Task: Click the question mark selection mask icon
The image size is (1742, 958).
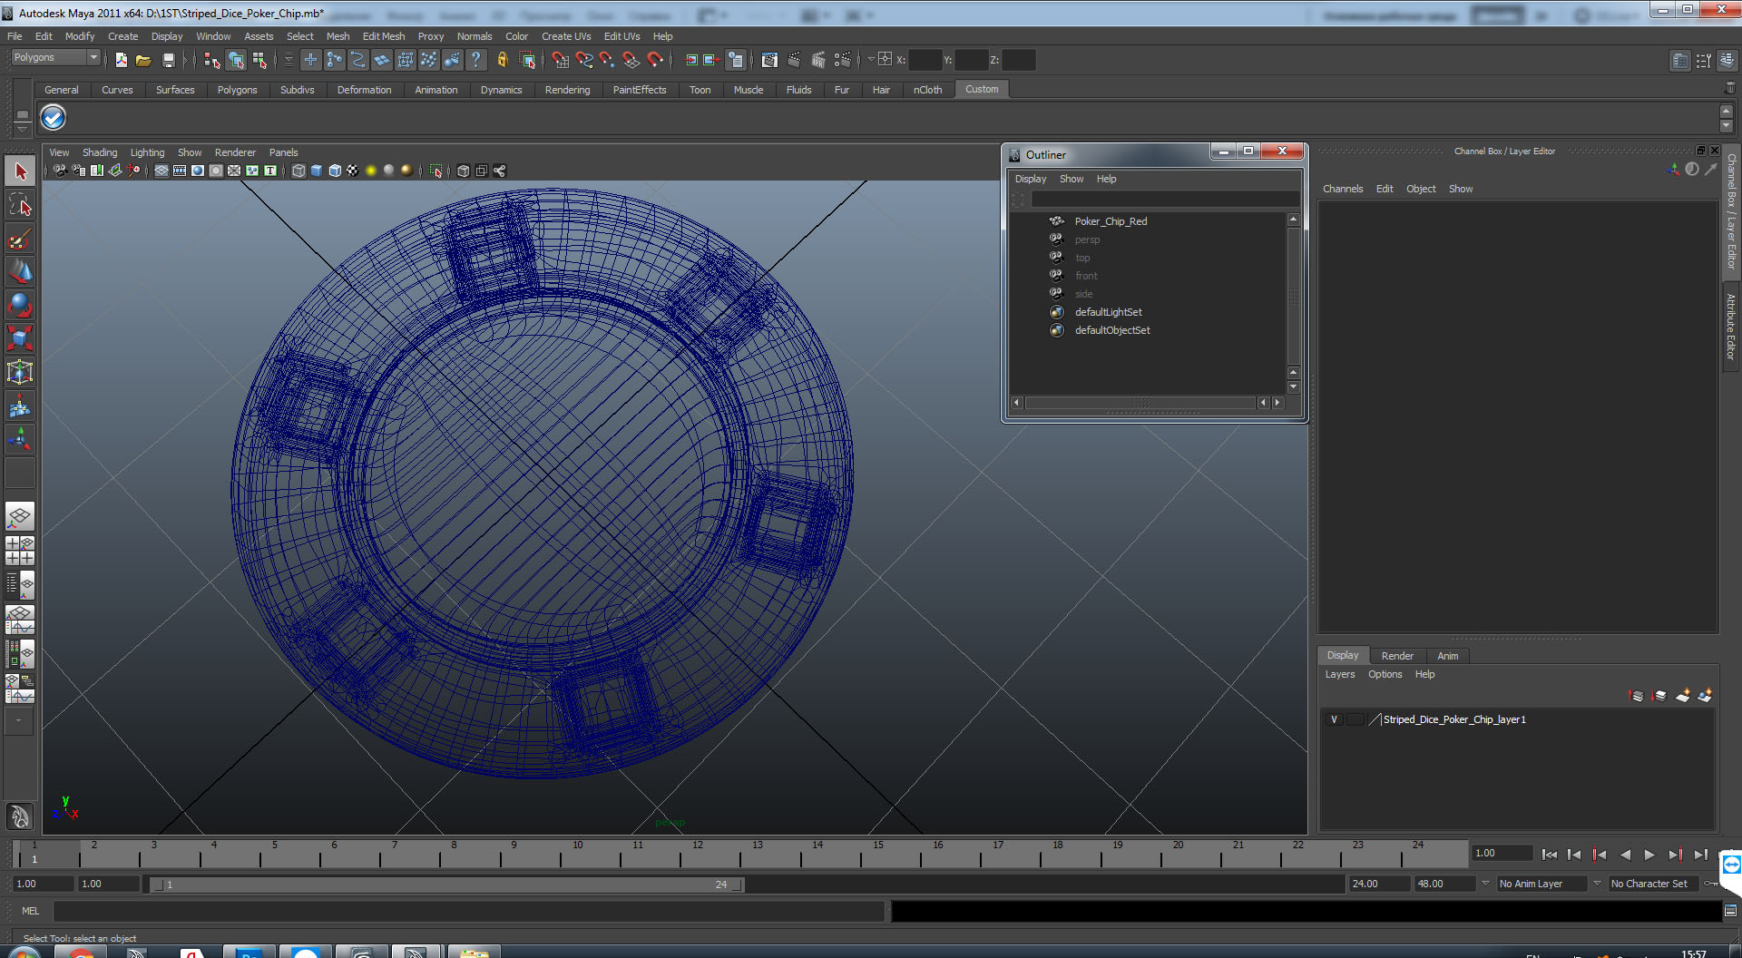Action: [x=475, y=60]
